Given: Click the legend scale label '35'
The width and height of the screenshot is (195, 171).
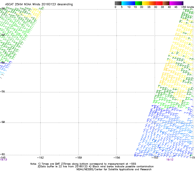Looking at the screenshot, I should [x=162, y=7].
